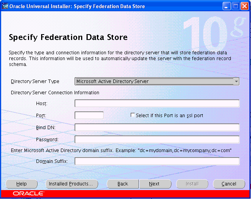Click the 'Port:' label
This screenshot has height=199, width=251.
click(41, 116)
